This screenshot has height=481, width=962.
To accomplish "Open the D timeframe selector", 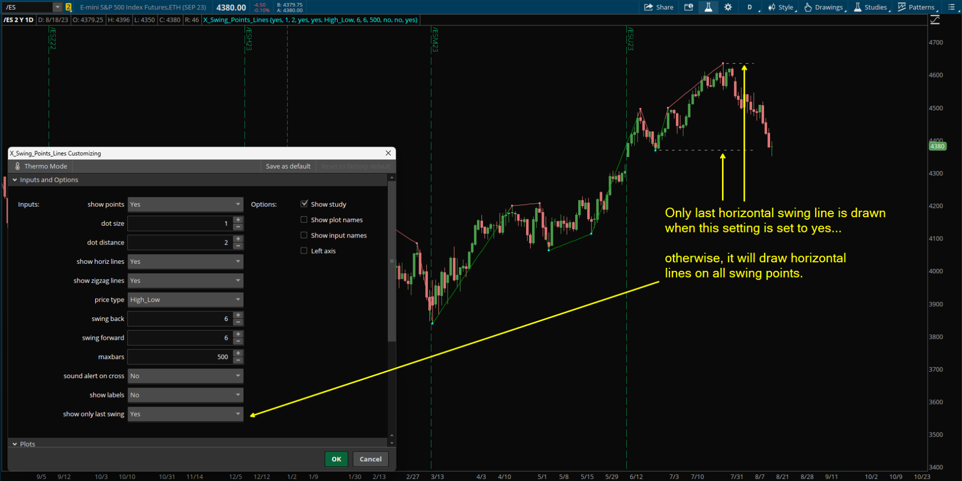I will [x=750, y=7].
